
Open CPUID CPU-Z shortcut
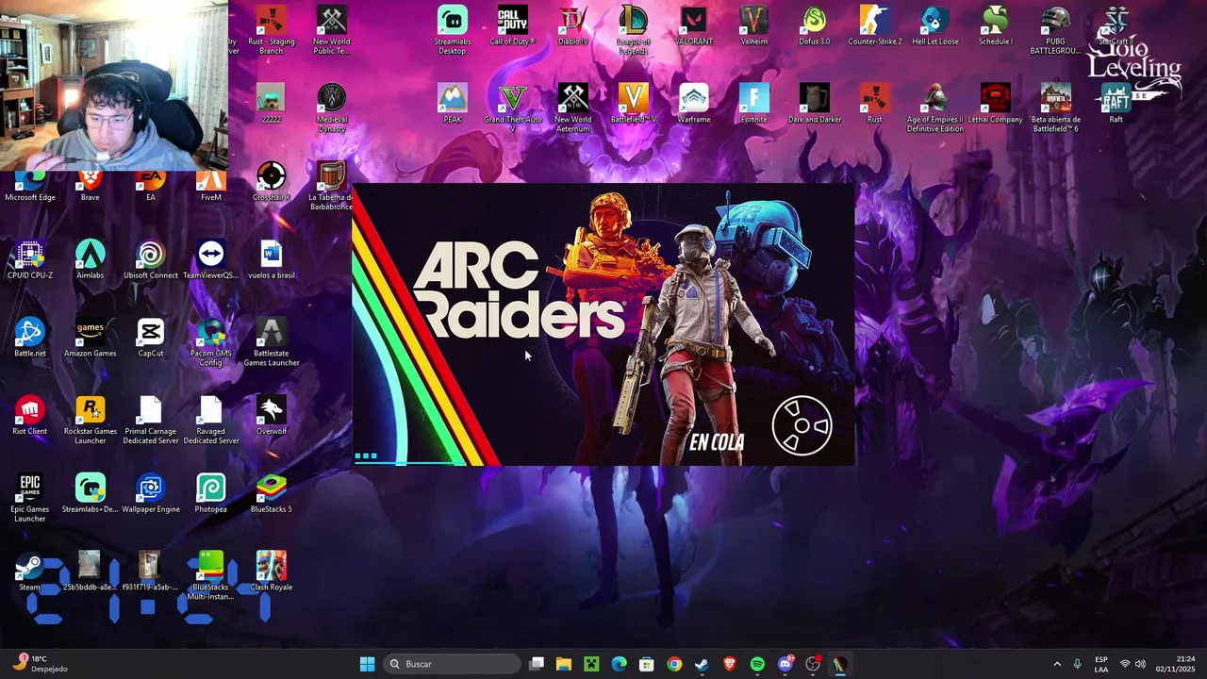30,259
